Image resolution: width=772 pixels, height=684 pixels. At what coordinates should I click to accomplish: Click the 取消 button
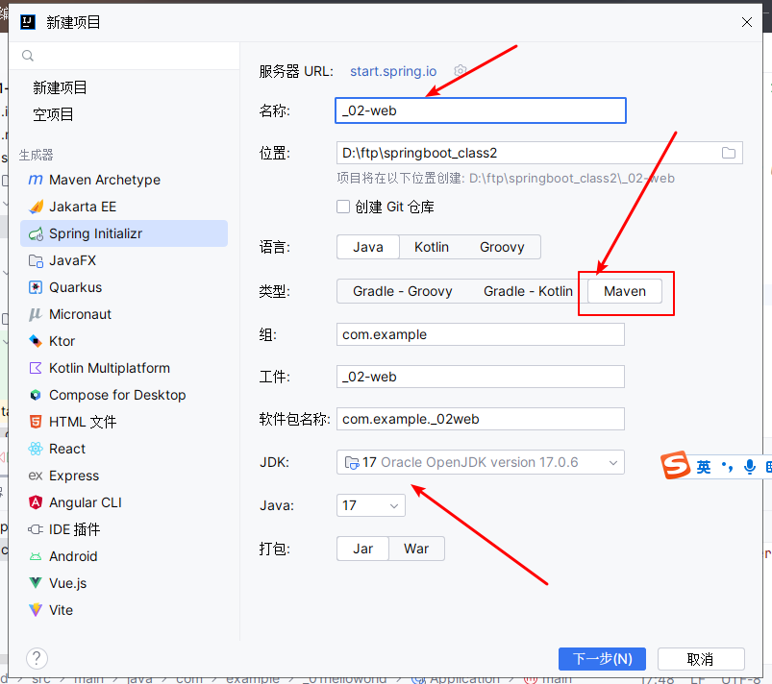[x=701, y=659]
